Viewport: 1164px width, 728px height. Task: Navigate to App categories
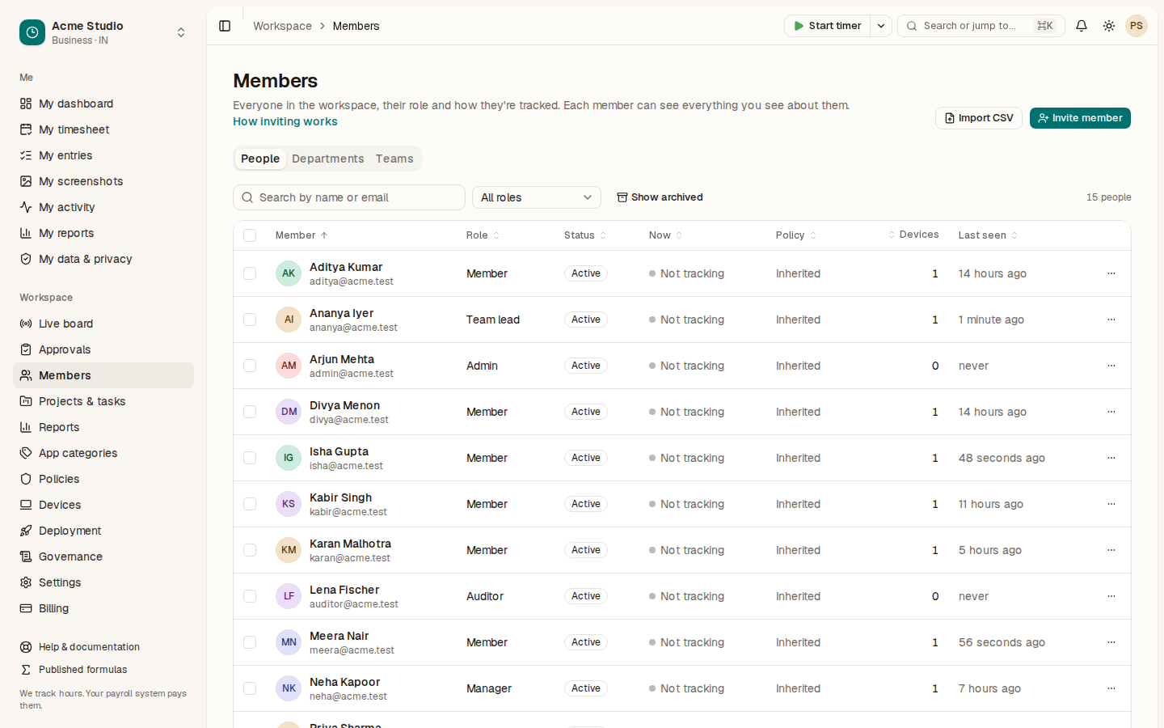(x=103, y=453)
